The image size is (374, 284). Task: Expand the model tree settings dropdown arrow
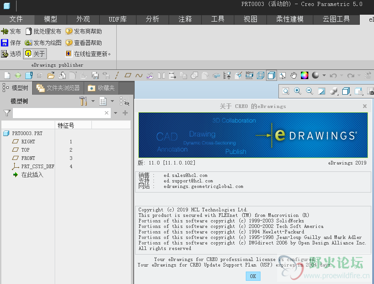[x=93, y=101]
